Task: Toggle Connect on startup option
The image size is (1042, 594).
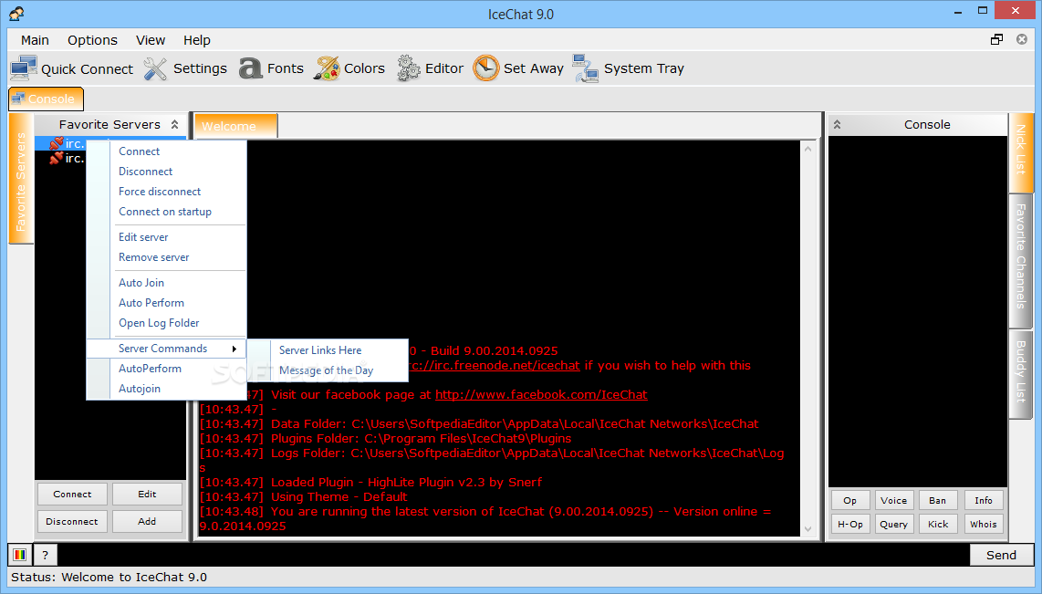Action: [166, 212]
